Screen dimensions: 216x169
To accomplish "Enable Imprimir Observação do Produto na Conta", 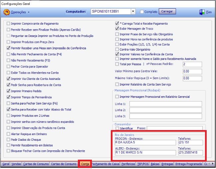I will pyautogui.click(x=8, y=128).
